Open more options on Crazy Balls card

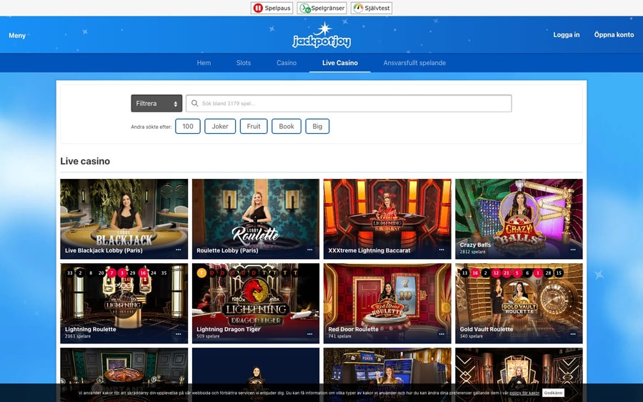click(573, 250)
